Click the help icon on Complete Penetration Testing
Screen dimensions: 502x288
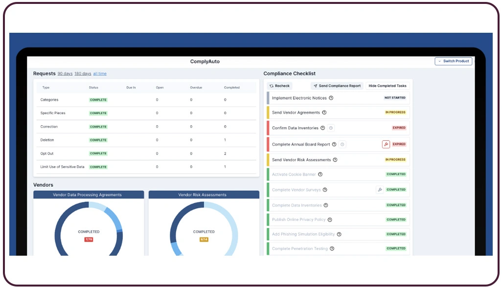pos(332,248)
